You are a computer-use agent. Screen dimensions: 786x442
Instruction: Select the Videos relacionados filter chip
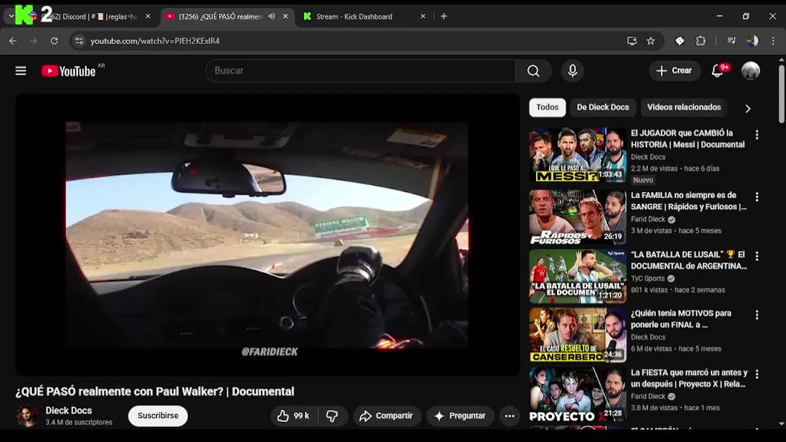[684, 107]
